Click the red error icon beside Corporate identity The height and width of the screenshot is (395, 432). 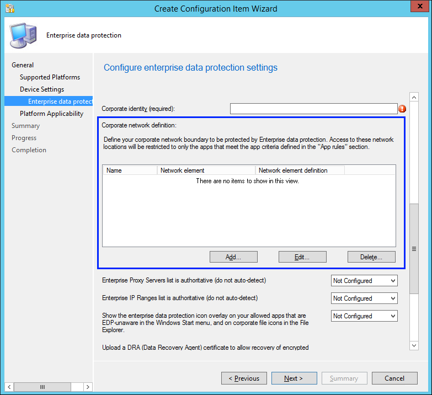[x=402, y=109]
